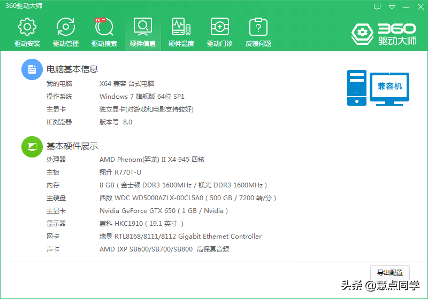Image resolution: width=428 pixels, height=299 pixels.
Task: Click the AMD IXP SB600 高保真音频 value
Action: point(164,249)
